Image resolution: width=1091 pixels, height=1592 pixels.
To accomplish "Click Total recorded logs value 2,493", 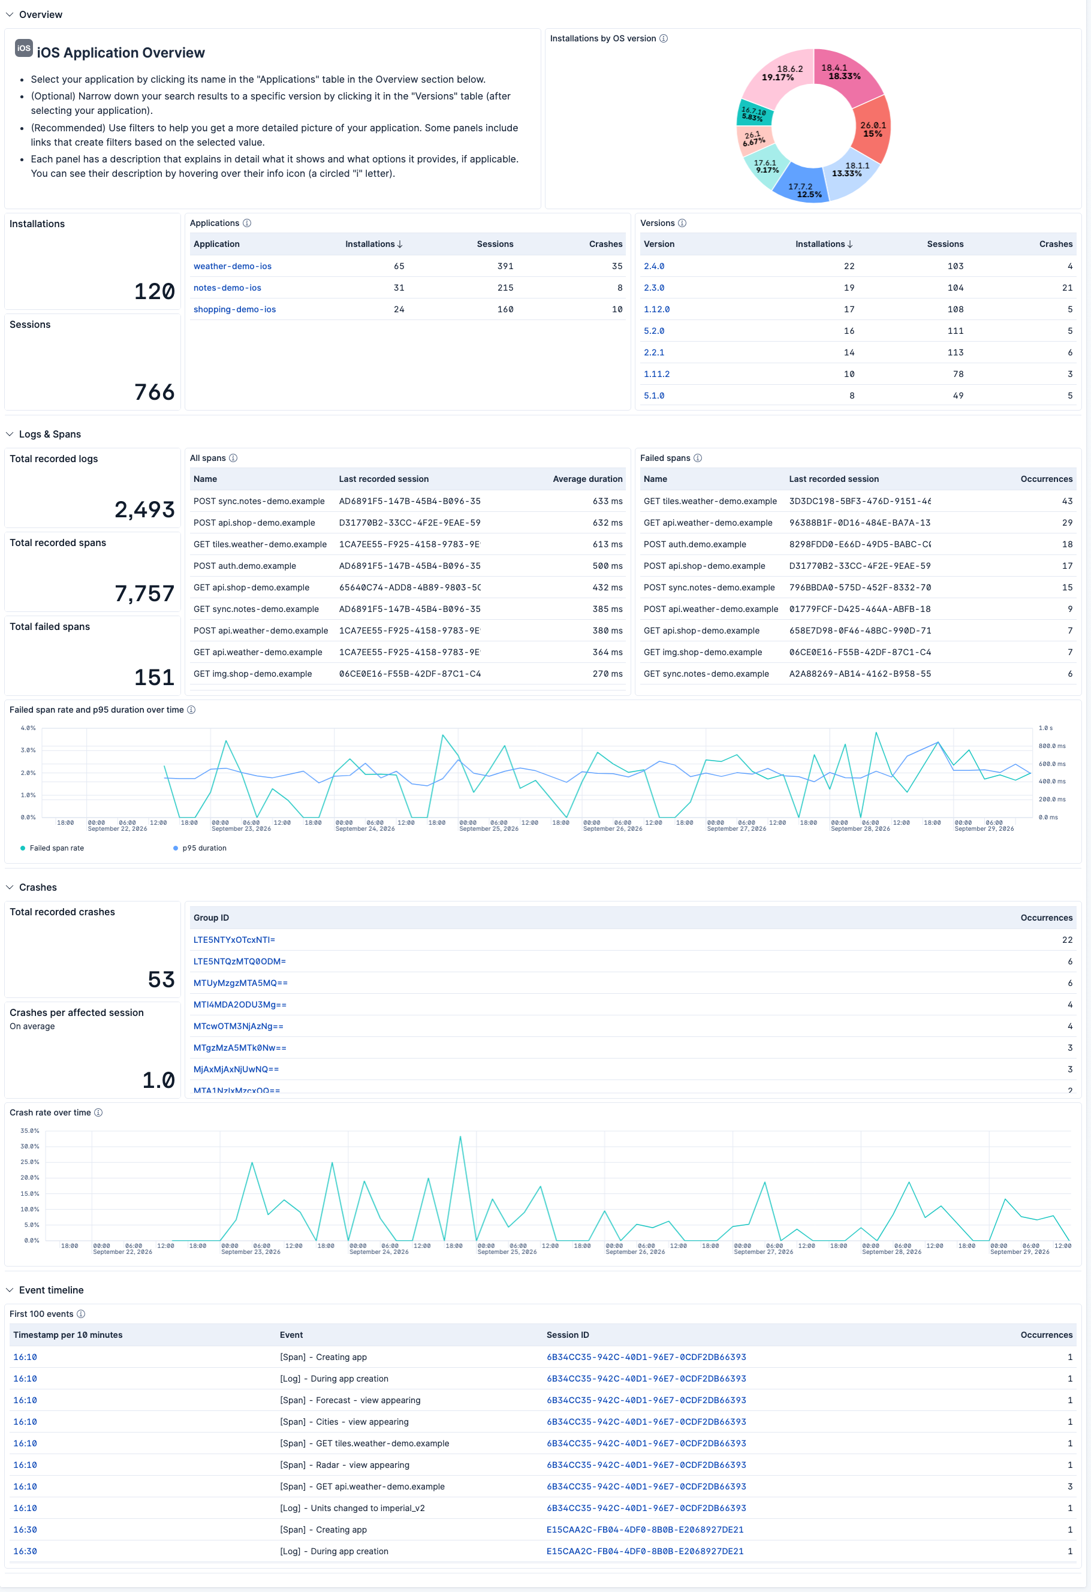I will [x=144, y=509].
